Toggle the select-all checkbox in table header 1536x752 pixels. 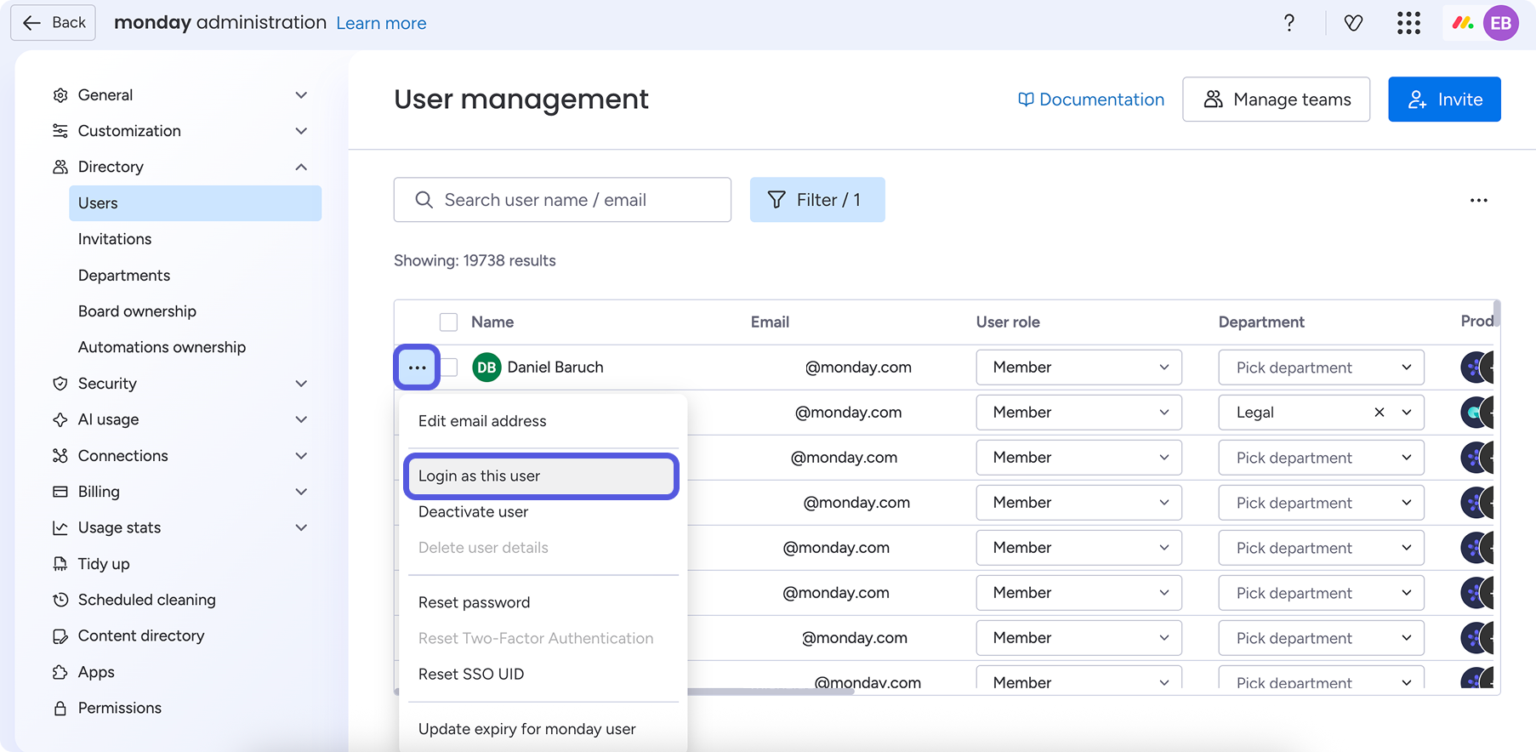pos(448,322)
